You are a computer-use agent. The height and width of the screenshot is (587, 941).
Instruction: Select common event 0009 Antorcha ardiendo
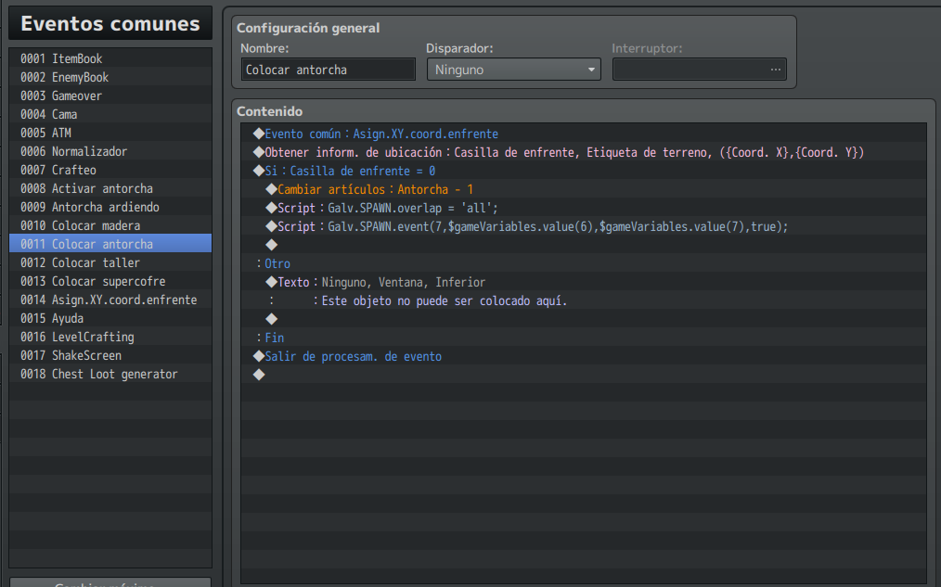[x=110, y=208]
